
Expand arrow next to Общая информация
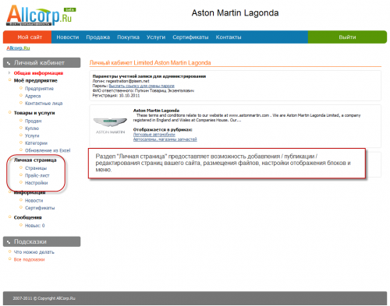pyautogui.click(x=9, y=72)
